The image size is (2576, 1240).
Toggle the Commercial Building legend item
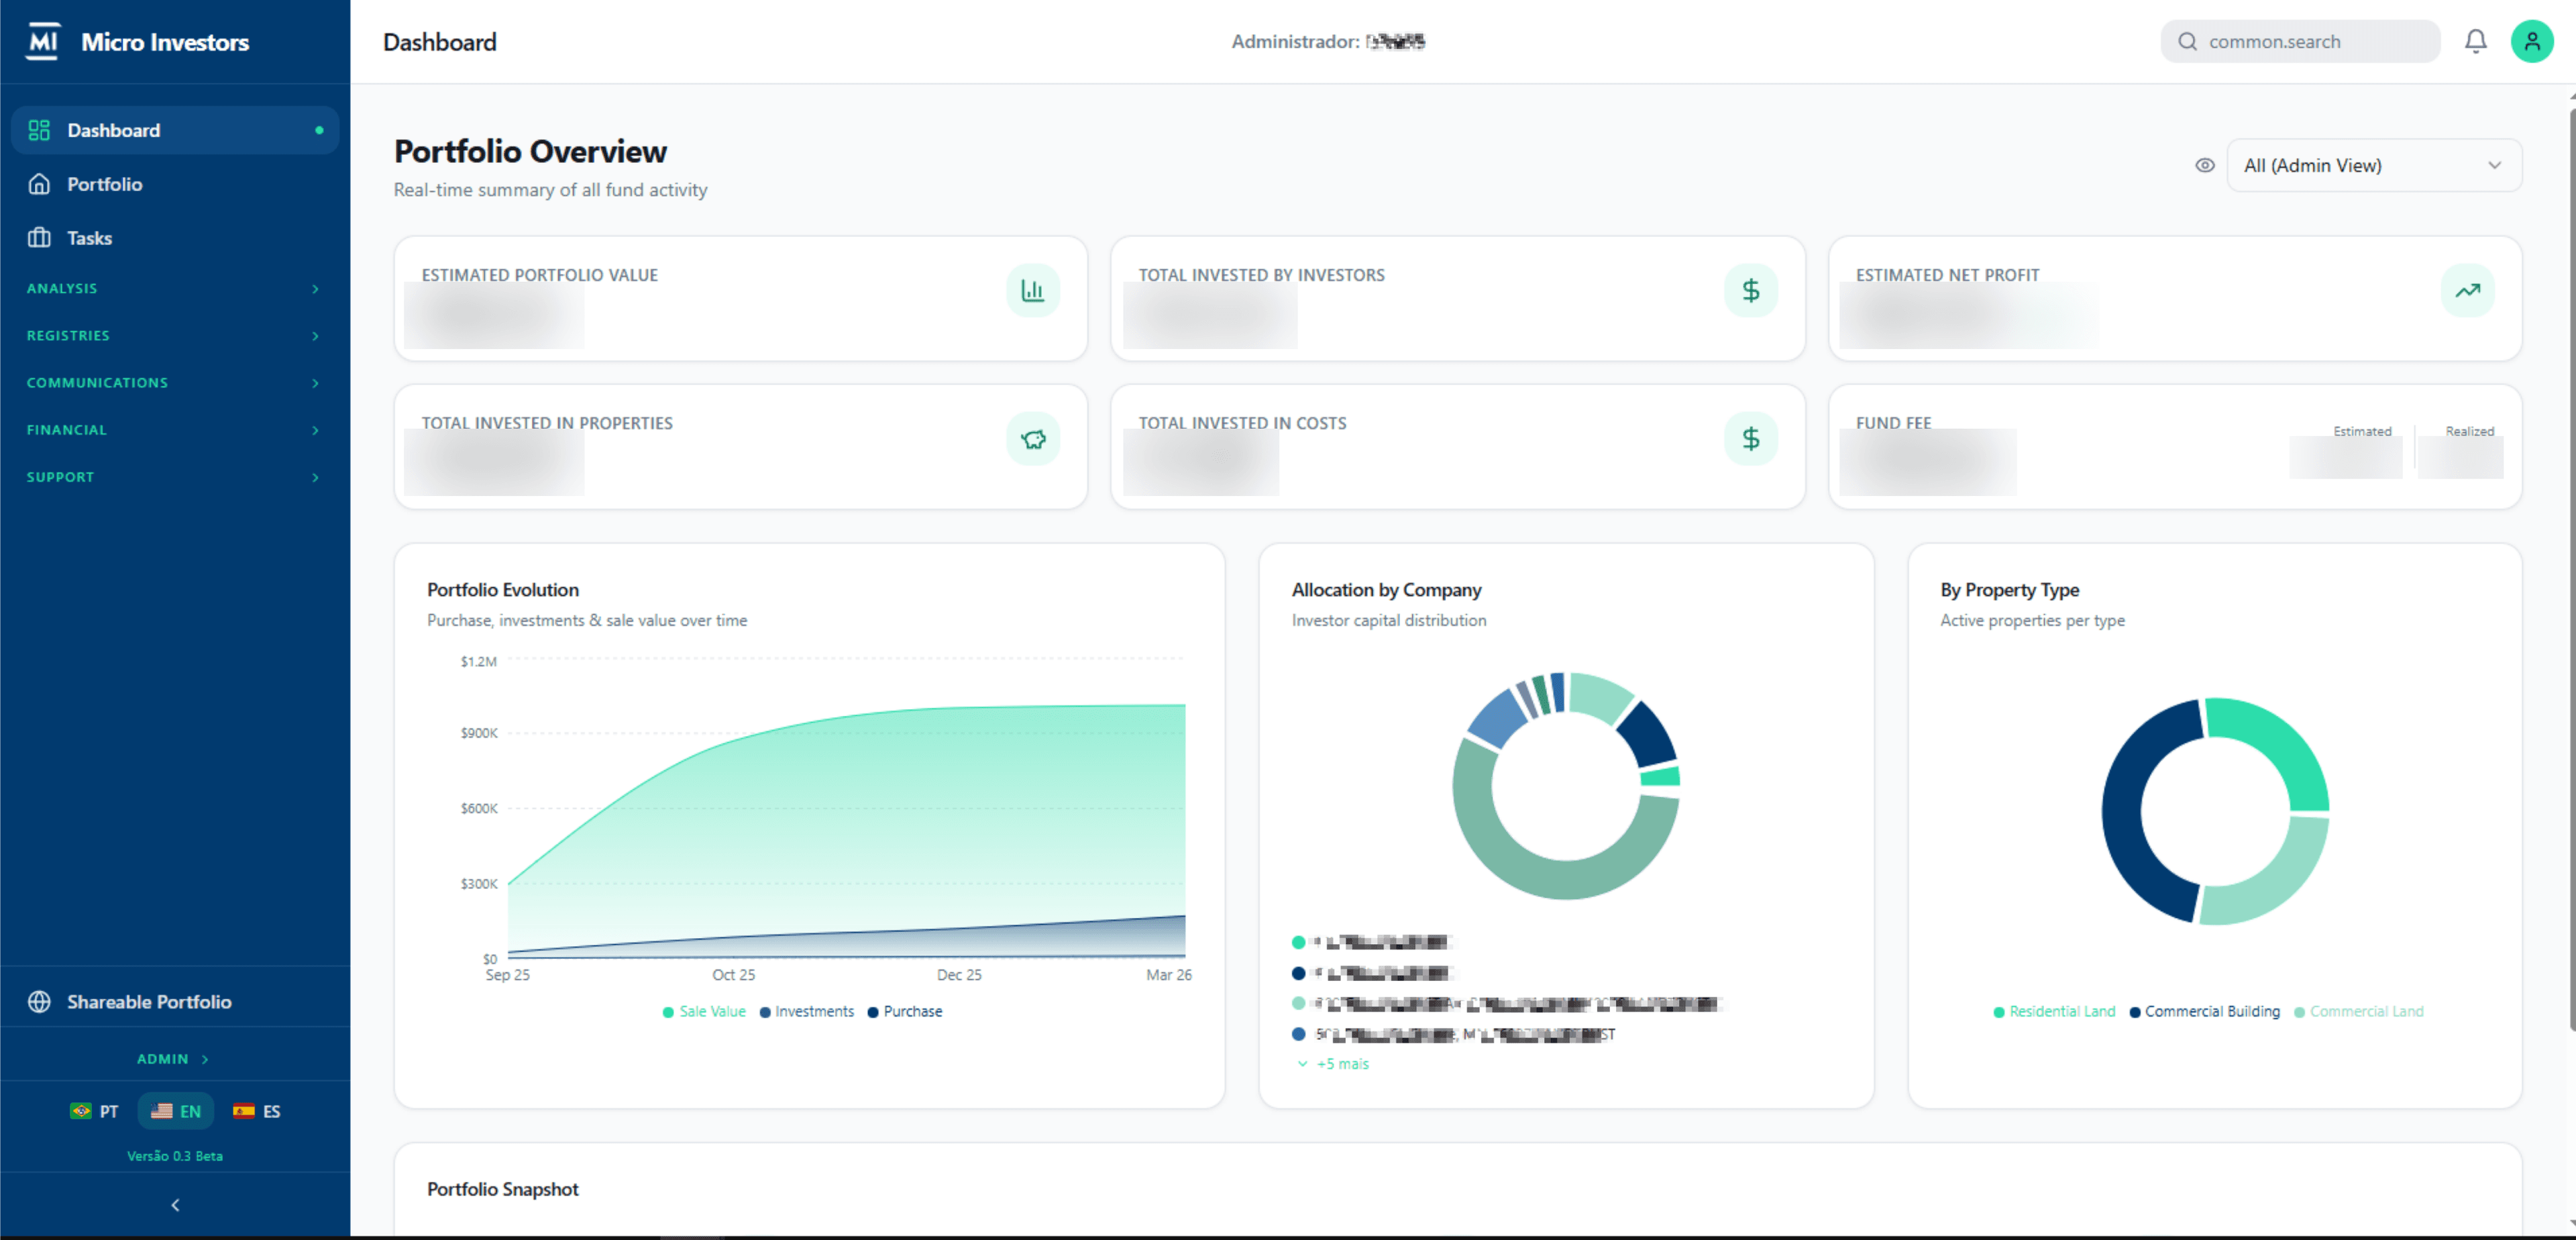click(2205, 1011)
